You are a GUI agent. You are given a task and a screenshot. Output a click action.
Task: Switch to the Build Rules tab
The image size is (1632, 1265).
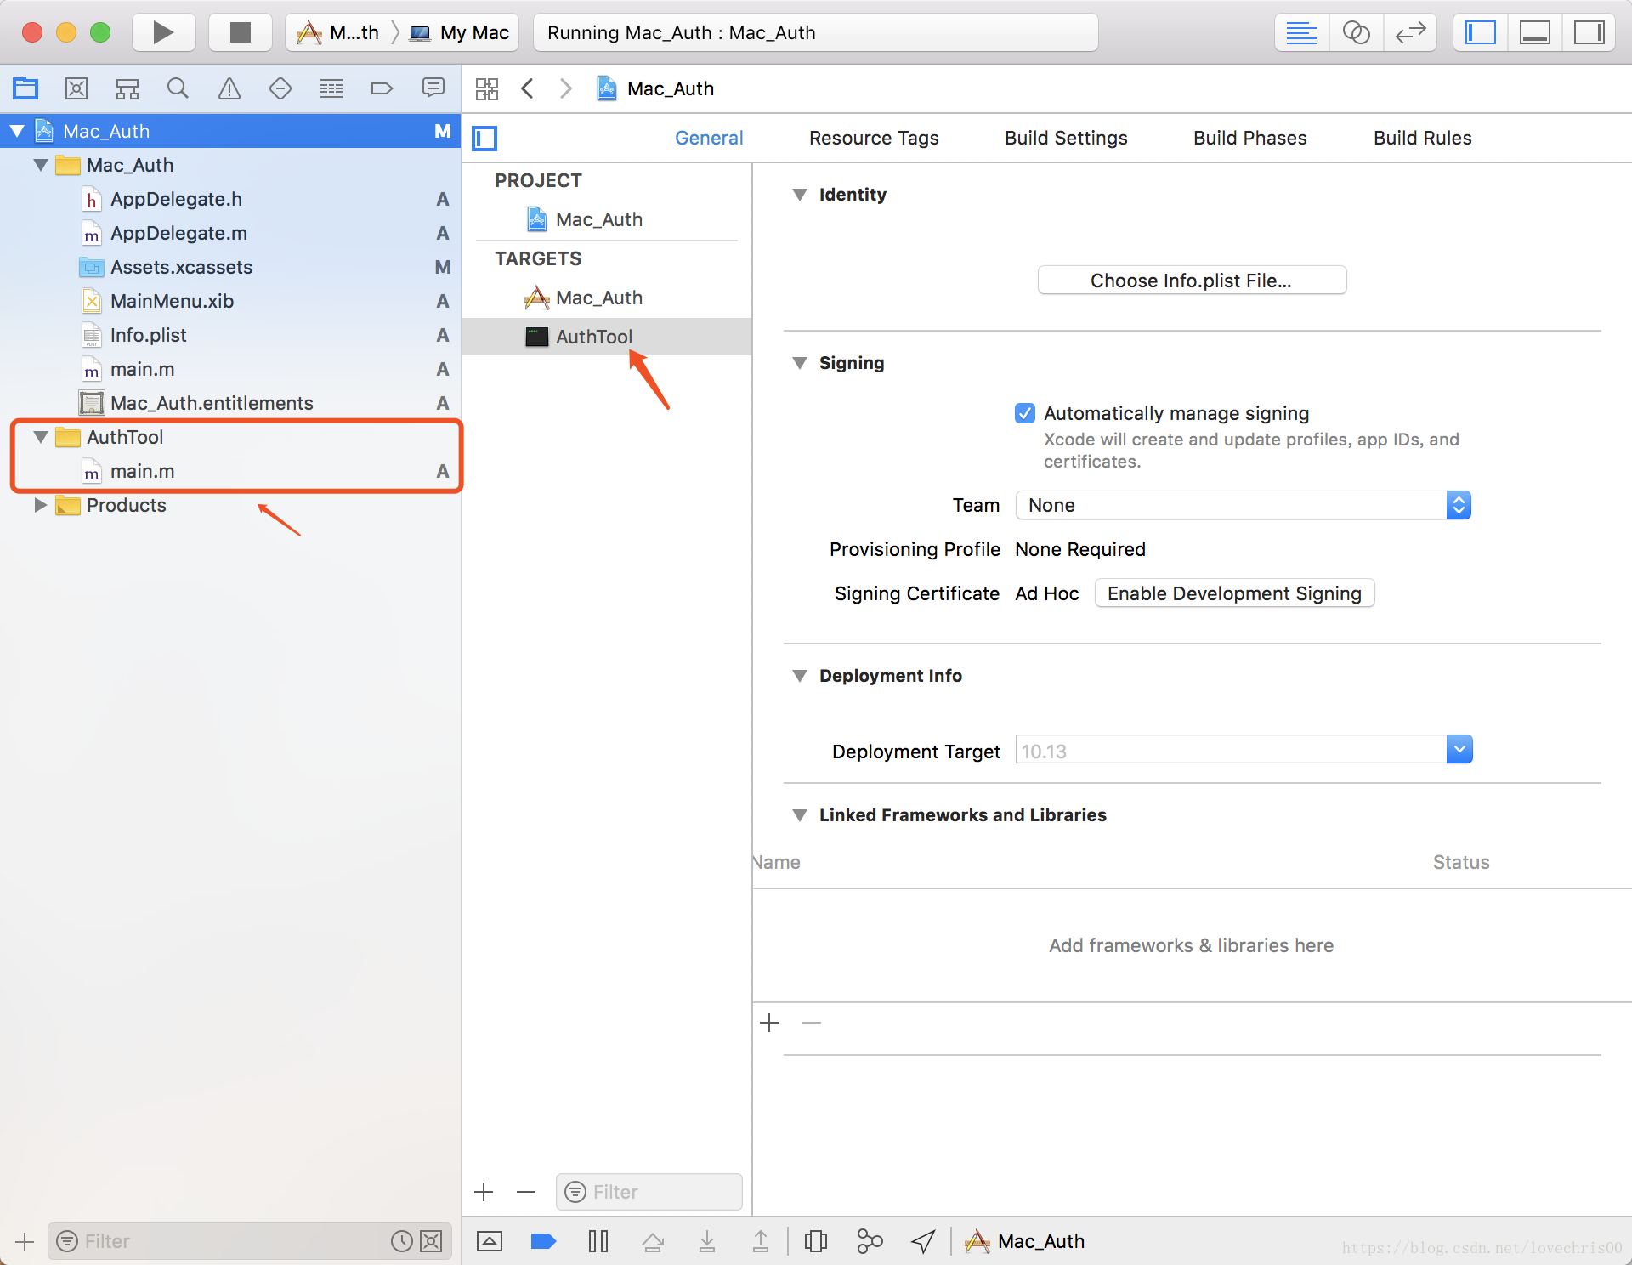(1422, 138)
